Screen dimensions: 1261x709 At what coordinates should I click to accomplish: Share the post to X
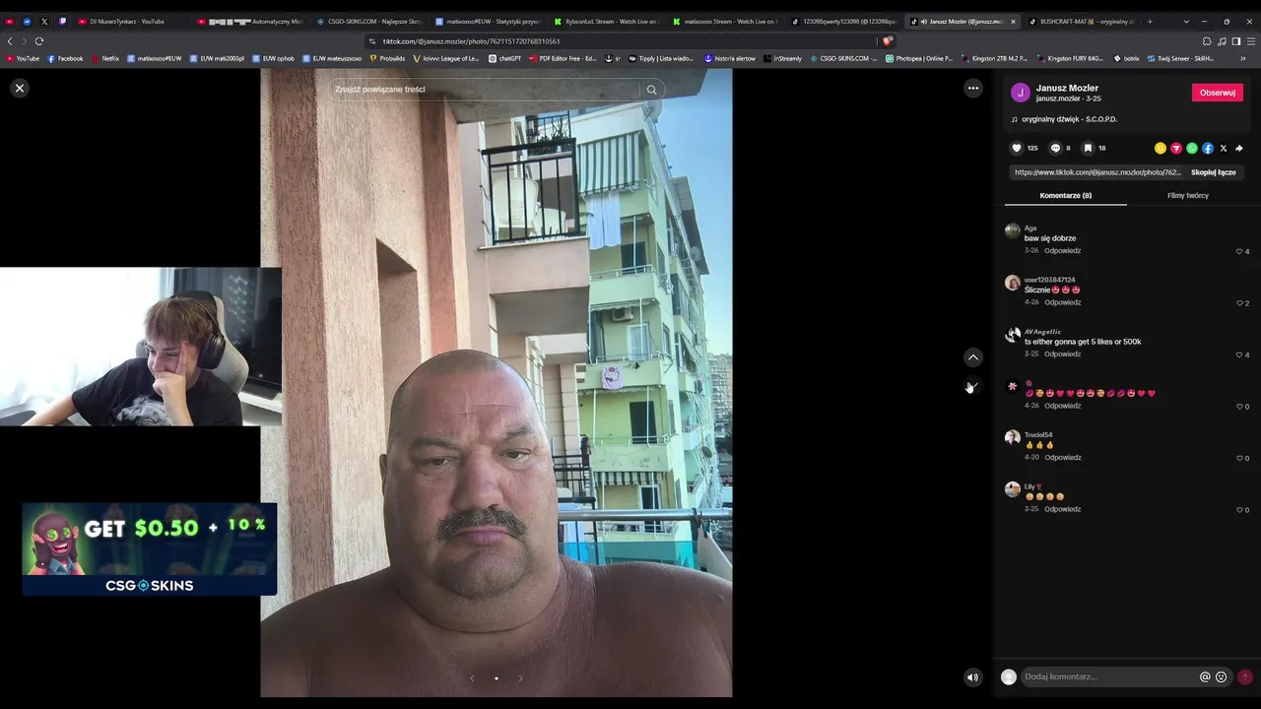[1224, 149]
